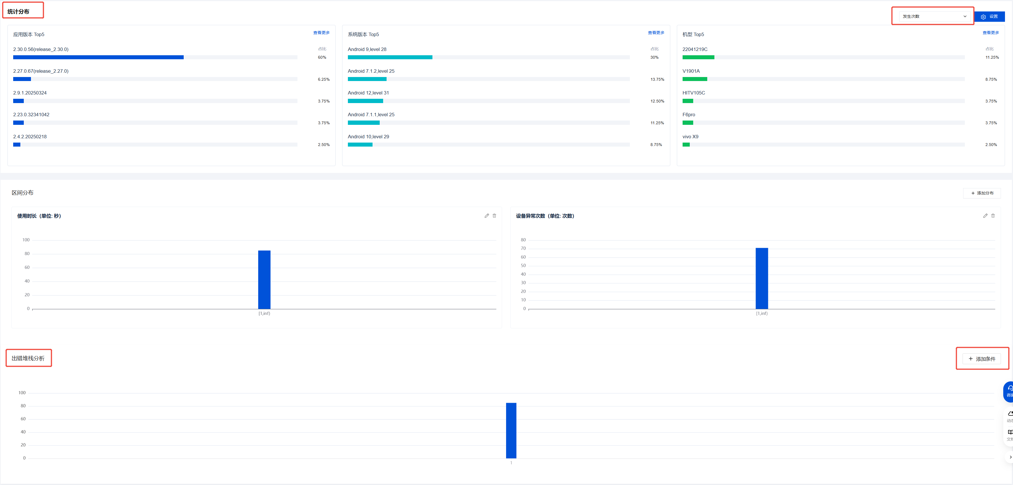Click pencil icon on 设备异常次数 chart
Viewport: 1013px width, 485px height.
[x=985, y=216]
